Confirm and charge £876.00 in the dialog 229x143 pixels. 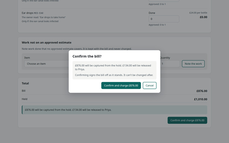(121, 85)
